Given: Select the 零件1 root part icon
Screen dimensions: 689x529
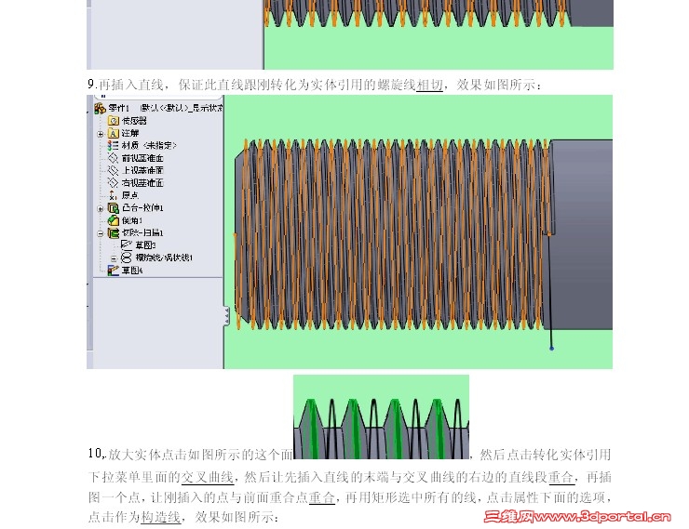Looking at the screenshot, I should click(101, 108).
